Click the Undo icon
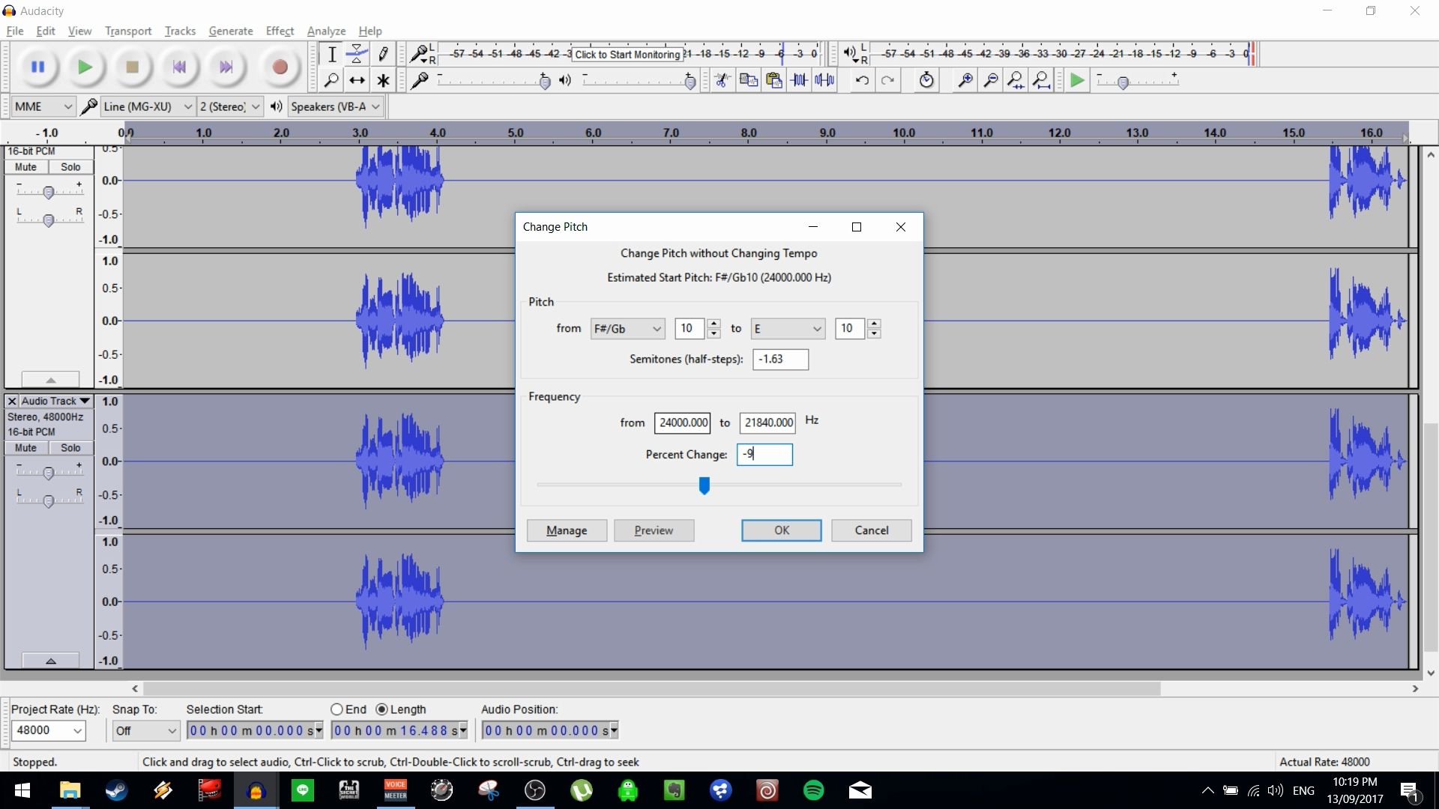Screen dimensions: 1439x809 863,80
